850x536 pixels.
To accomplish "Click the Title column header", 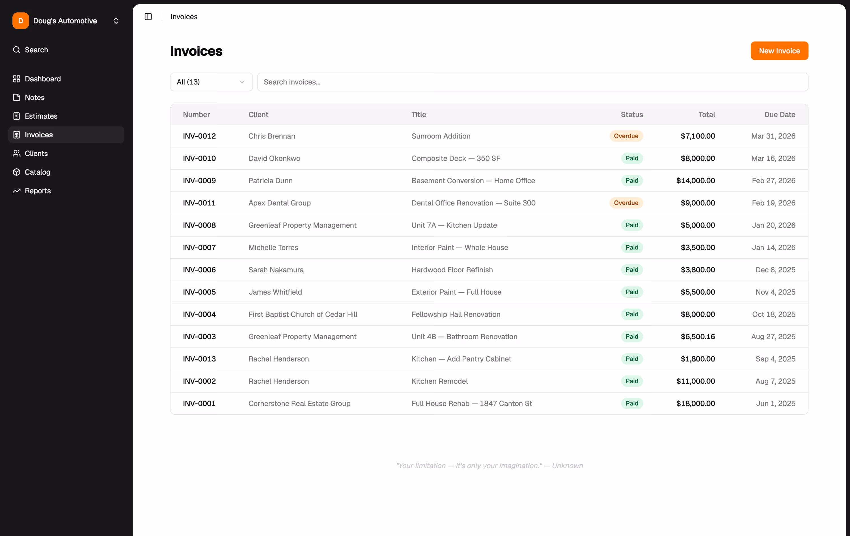I will (x=419, y=115).
